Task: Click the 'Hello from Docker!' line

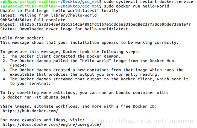Action: [x=22, y=38]
